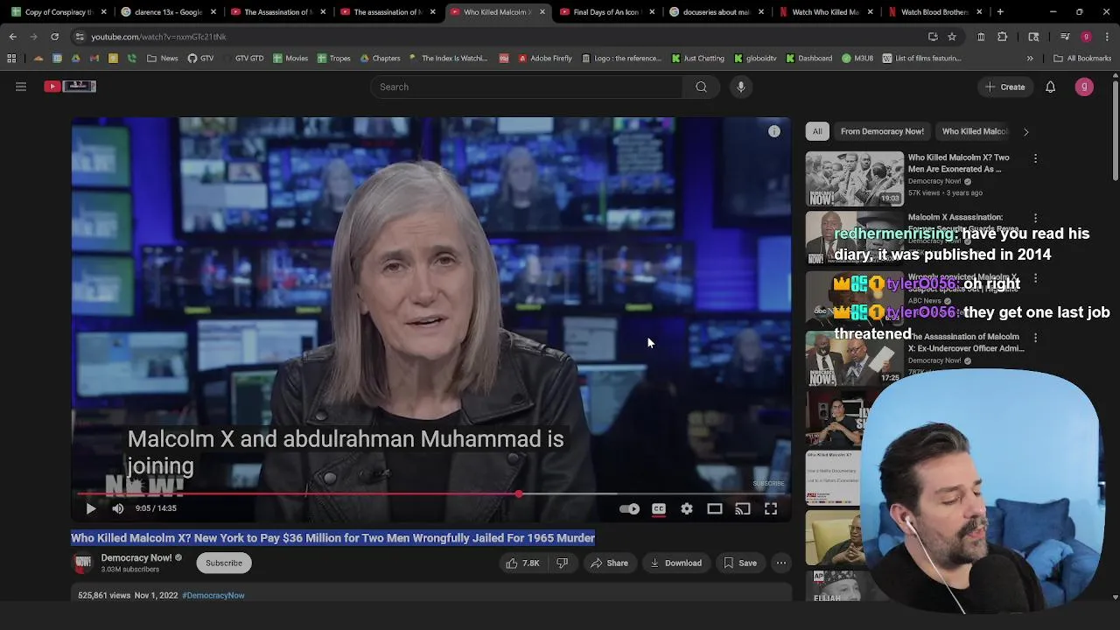Open more actions ellipsis beside Save

click(781, 563)
